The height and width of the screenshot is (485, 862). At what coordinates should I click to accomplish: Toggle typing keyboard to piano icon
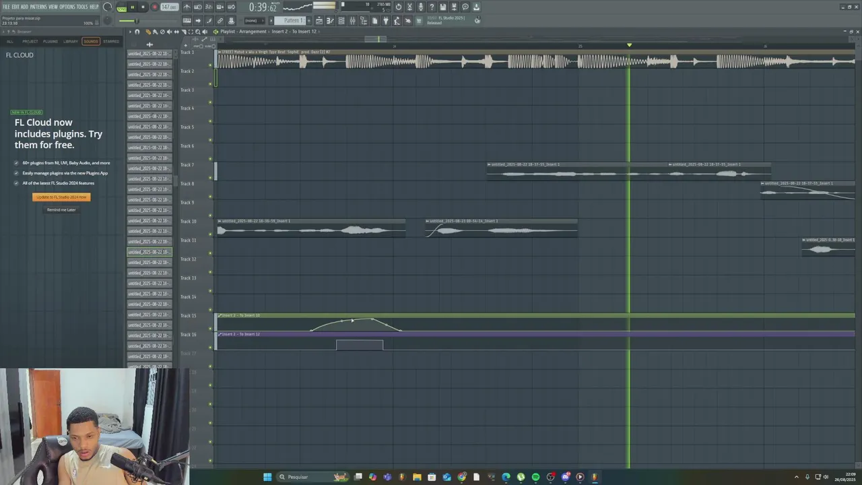187,20
